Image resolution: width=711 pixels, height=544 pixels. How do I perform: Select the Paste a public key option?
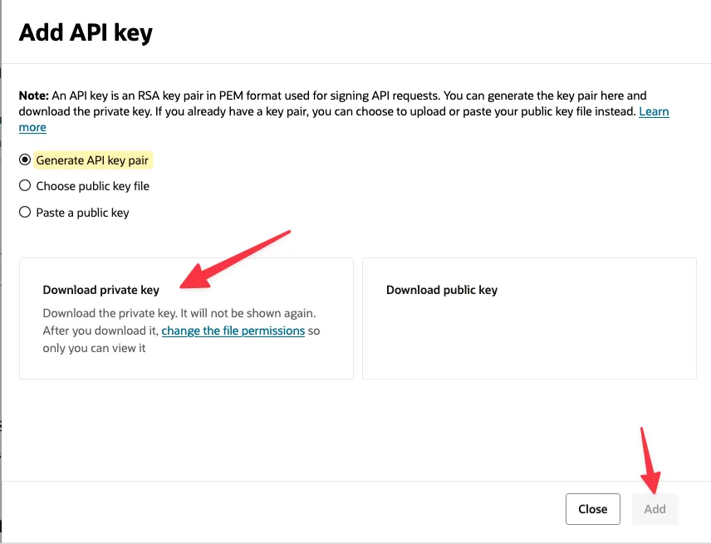tap(25, 213)
